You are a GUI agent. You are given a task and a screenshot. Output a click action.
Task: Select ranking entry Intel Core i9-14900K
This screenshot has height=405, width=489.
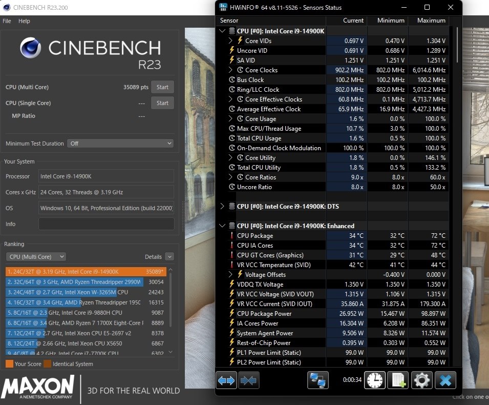86,272
